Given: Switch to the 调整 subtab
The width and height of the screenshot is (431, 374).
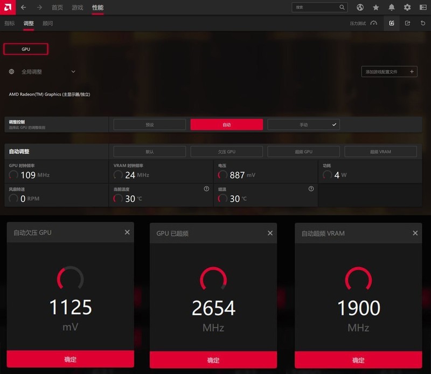Looking at the screenshot, I should 29,23.
